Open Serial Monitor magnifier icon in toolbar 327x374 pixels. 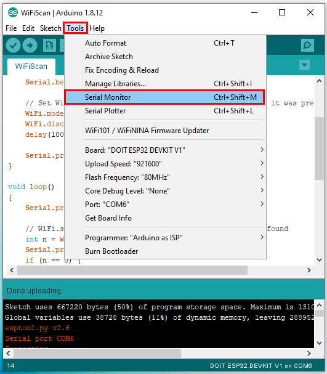point(307,46)
